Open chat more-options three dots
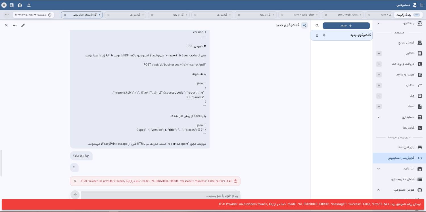This screenshot has width=426, height=212. [x=14, y=25]
